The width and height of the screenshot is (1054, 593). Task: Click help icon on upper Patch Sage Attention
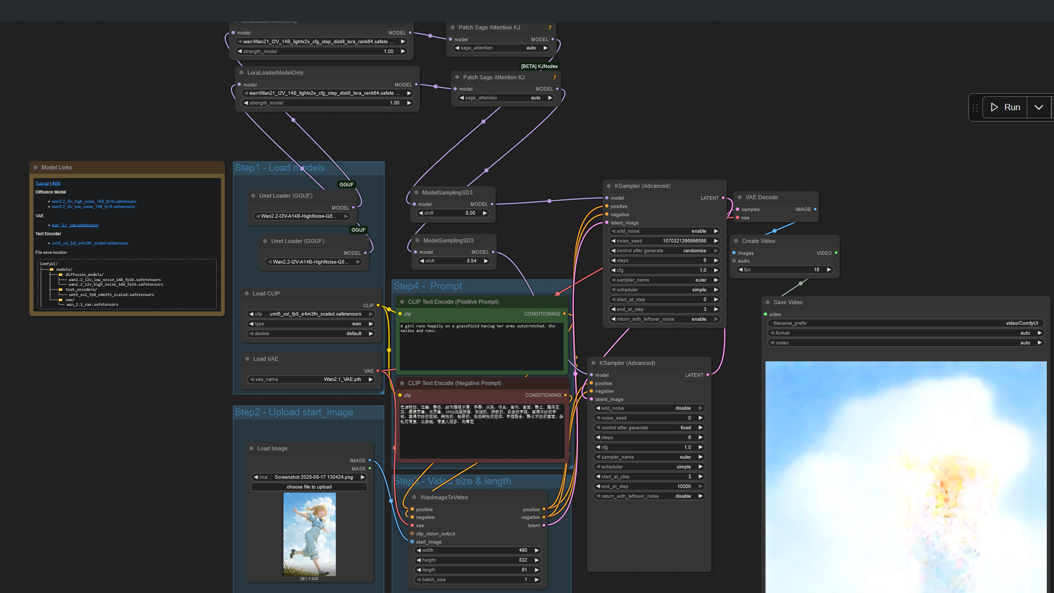coord(550,28)
